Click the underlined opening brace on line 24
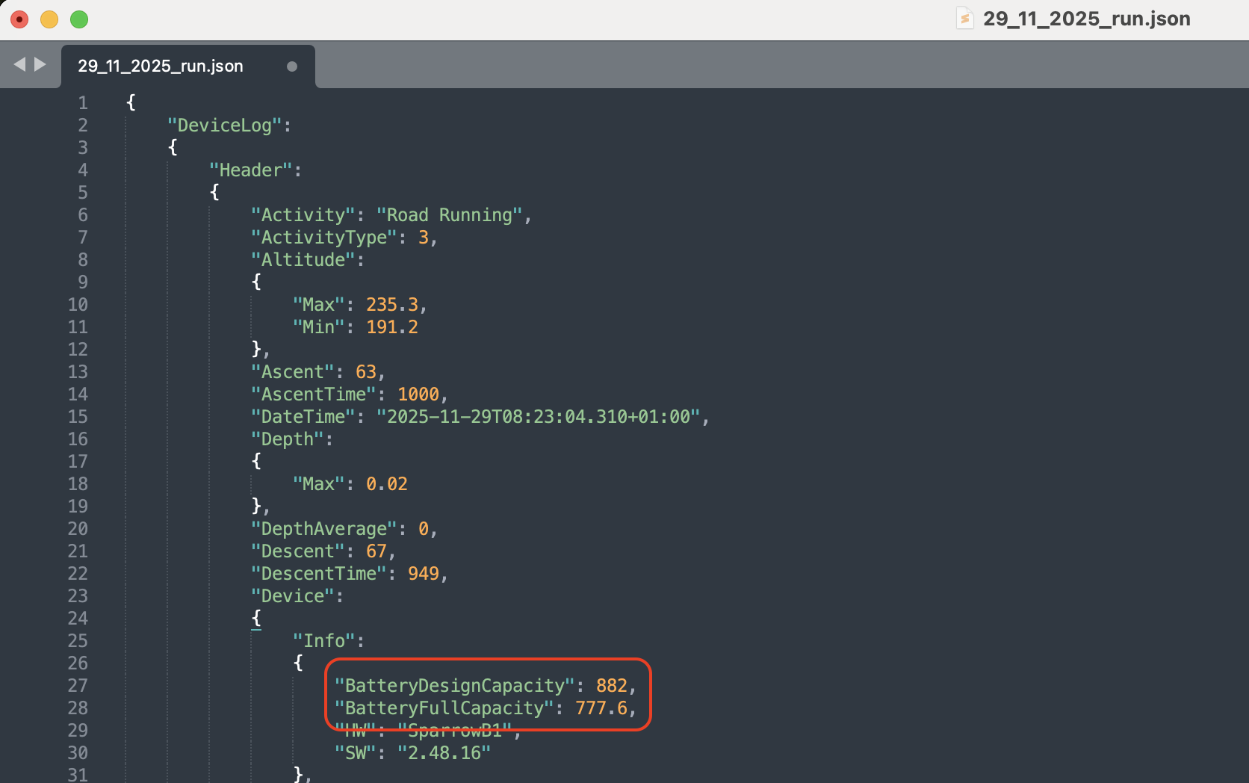Image resolution: width=1249 pixels, height=783 pixels. (x=257, y=618)
